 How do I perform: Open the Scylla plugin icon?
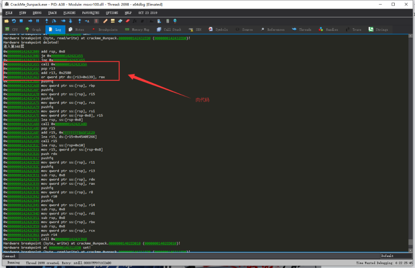[x=96, y=21]
